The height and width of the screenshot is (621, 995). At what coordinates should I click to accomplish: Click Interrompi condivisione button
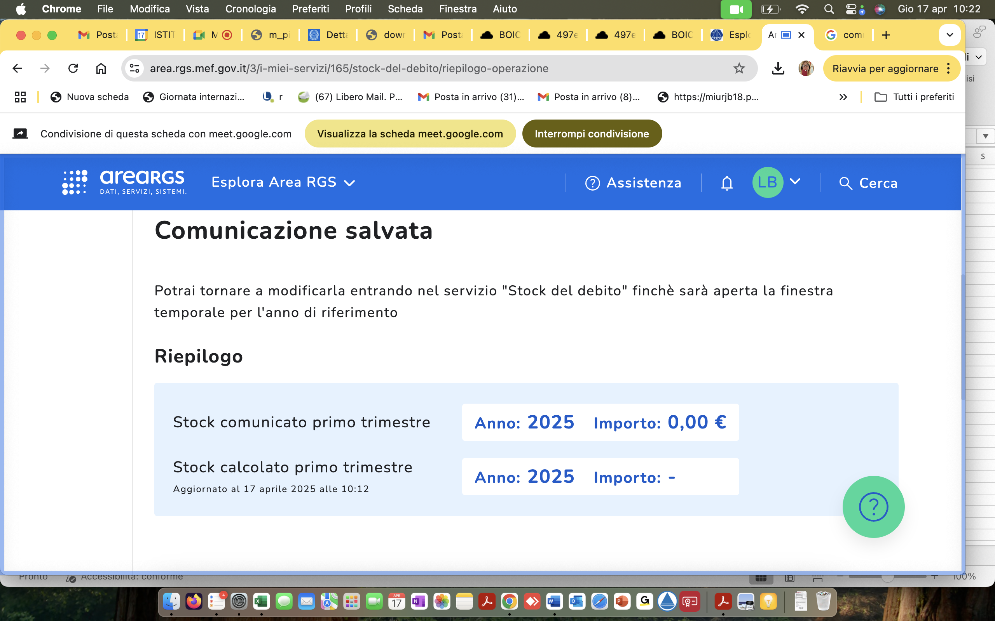coord(591,134)
